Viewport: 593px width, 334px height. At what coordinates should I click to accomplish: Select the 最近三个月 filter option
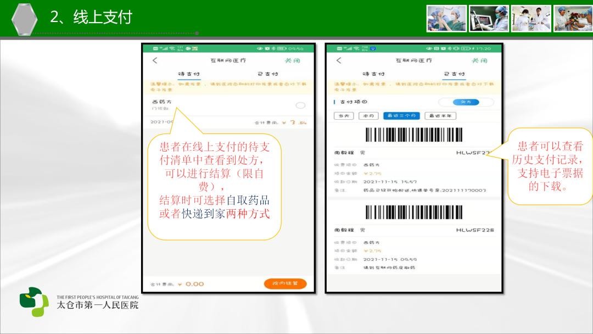point(402,116)
